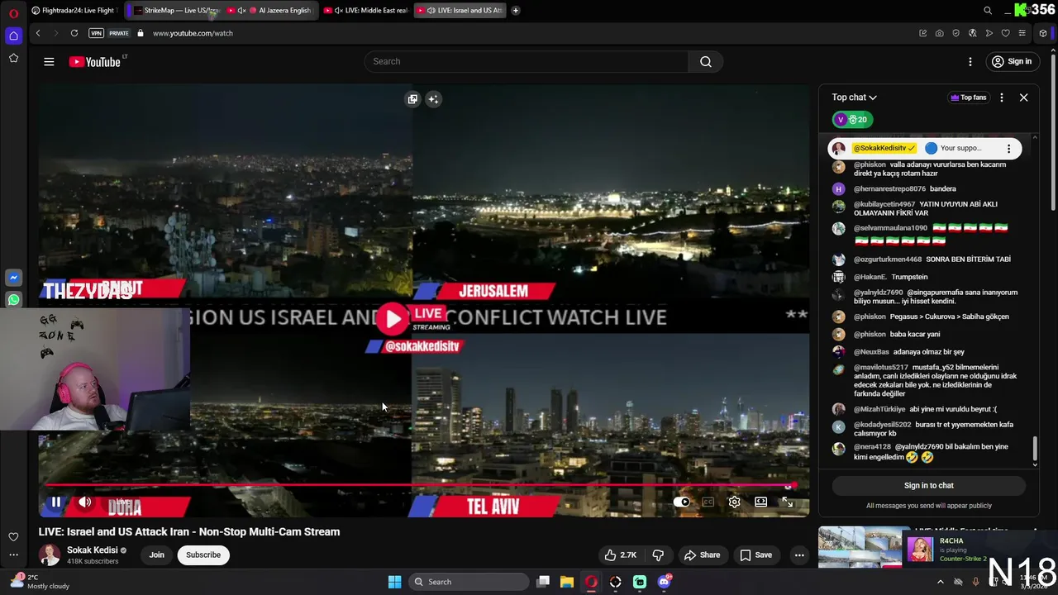The width and height of the screenshot is (1058, 595).
Task: Click the chat scrollbar thumb
Action: point(1034,450)
